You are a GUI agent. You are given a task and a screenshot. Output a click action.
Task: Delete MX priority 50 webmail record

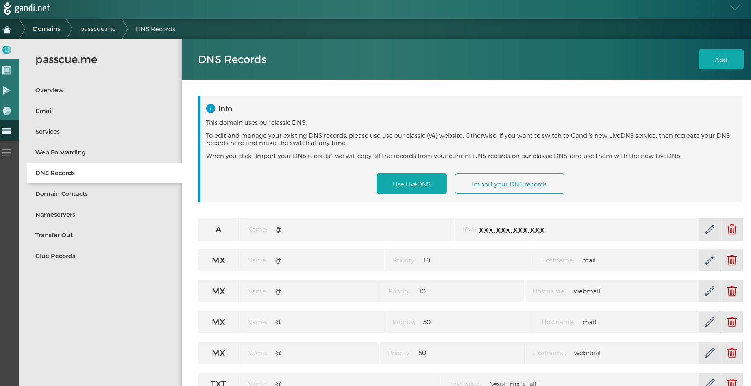[732, 353]
